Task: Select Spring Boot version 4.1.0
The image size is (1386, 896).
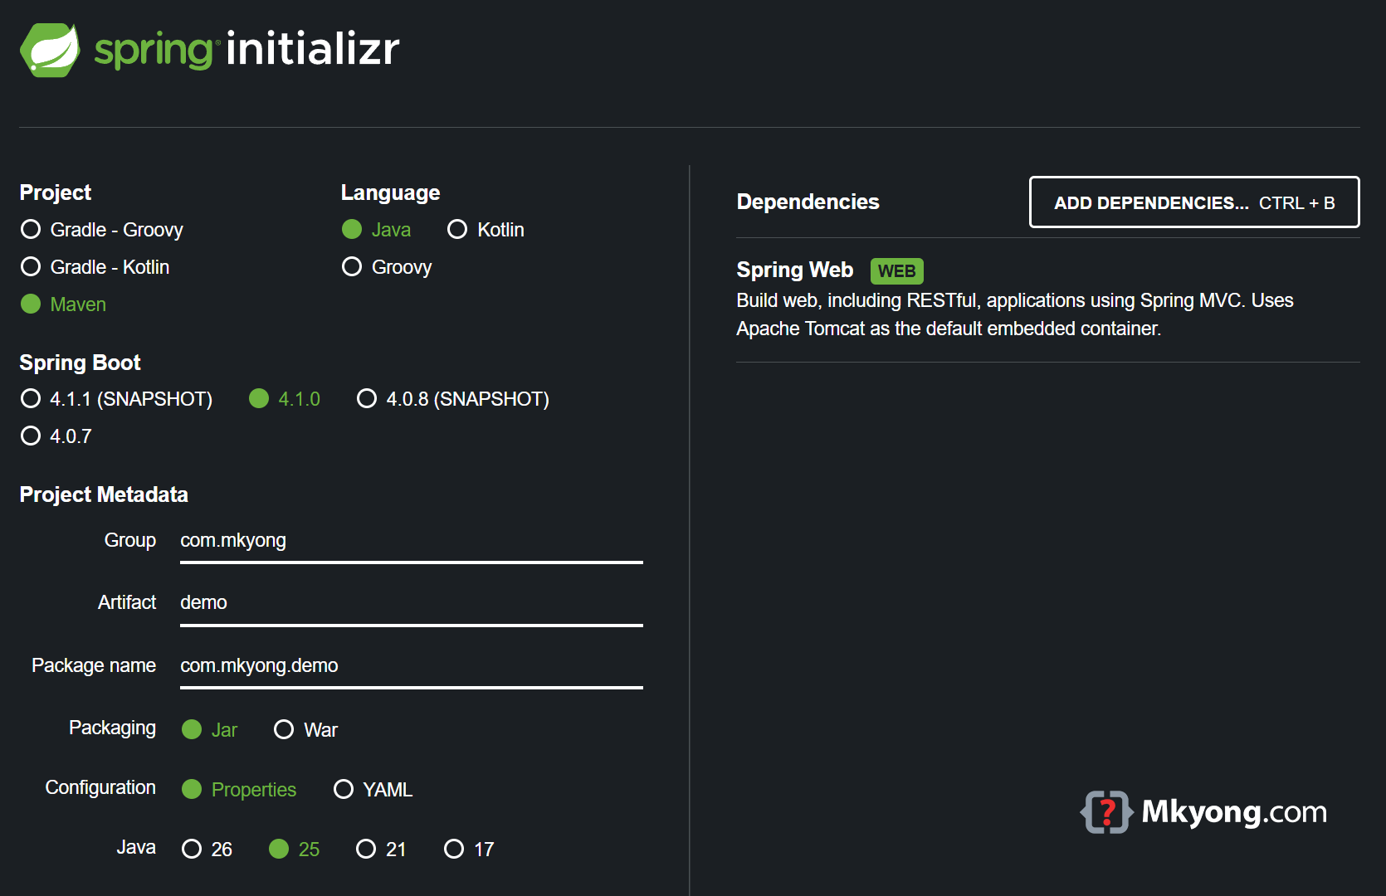Action: 285,399
